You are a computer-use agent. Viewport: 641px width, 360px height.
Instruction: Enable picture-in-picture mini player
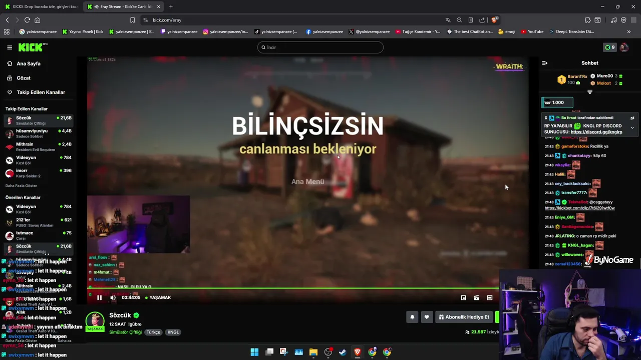pyautogui.click(x=463, y=297)
